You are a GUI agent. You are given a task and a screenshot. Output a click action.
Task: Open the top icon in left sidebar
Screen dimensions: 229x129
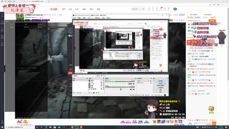coord(2,15)
